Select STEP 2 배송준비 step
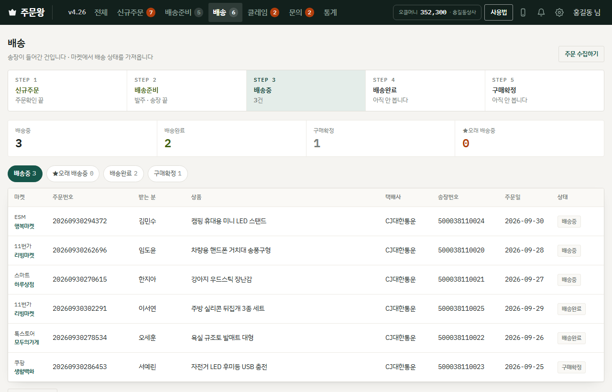Viewport: 612px width, 392px height. [186, 90]
